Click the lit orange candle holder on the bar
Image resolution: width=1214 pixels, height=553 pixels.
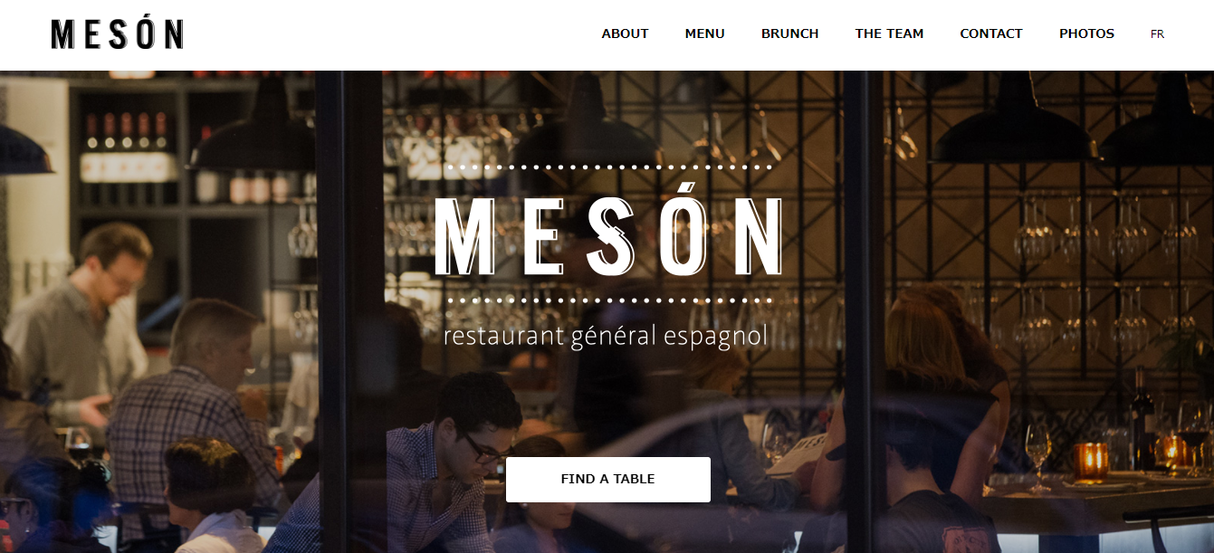tap(1091, 461)
